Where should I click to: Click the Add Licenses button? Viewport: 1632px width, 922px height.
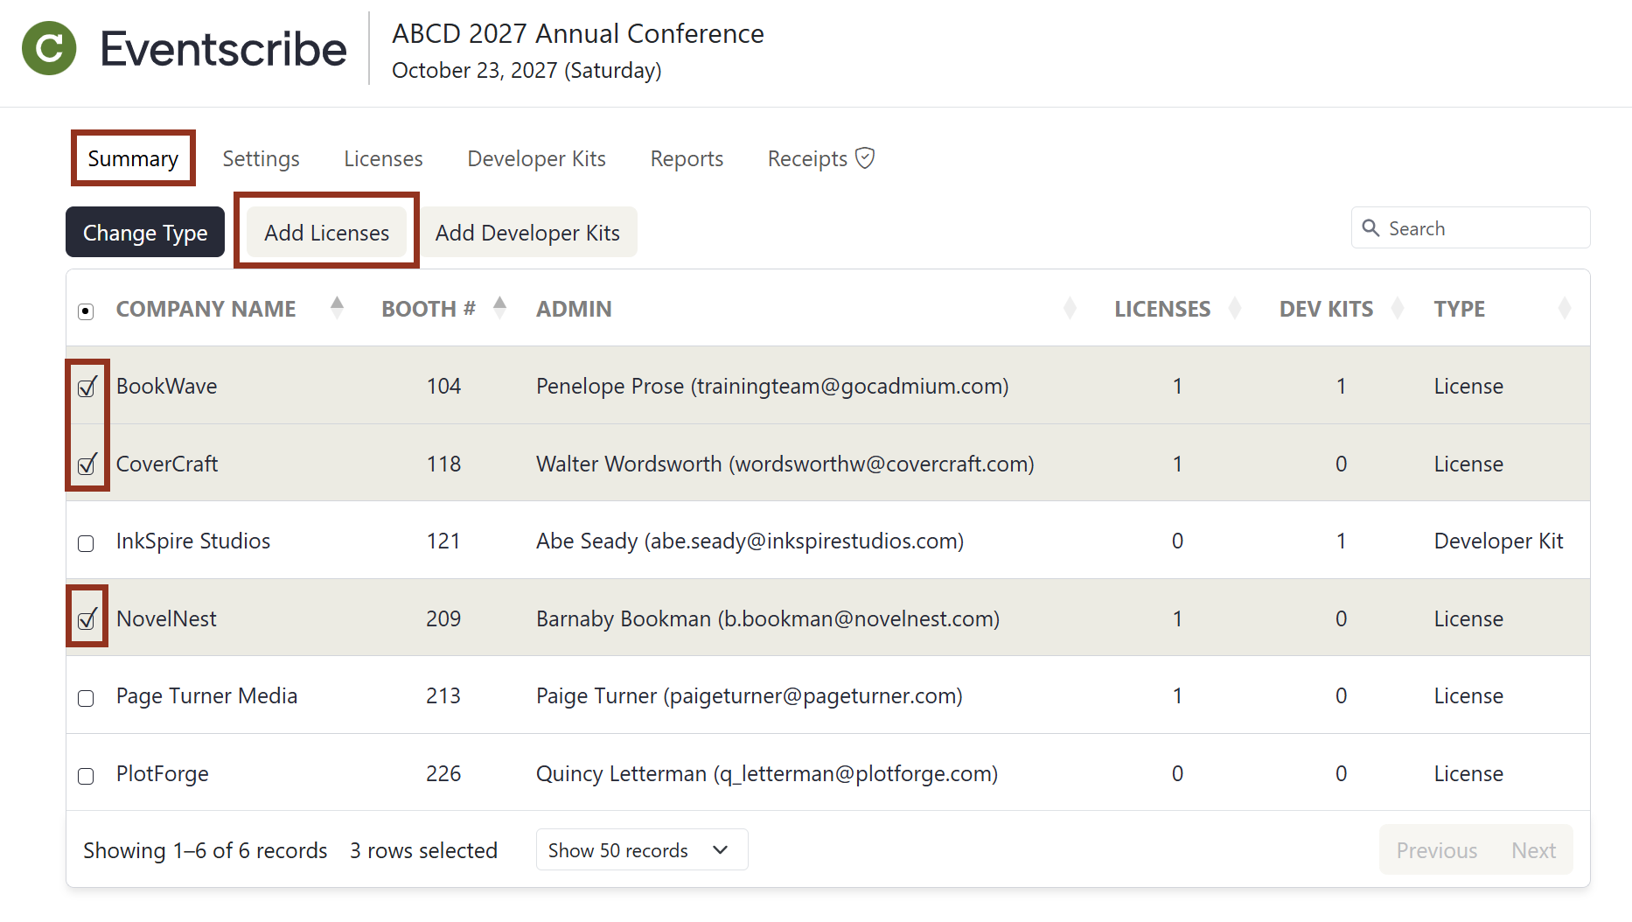point(327,232)
